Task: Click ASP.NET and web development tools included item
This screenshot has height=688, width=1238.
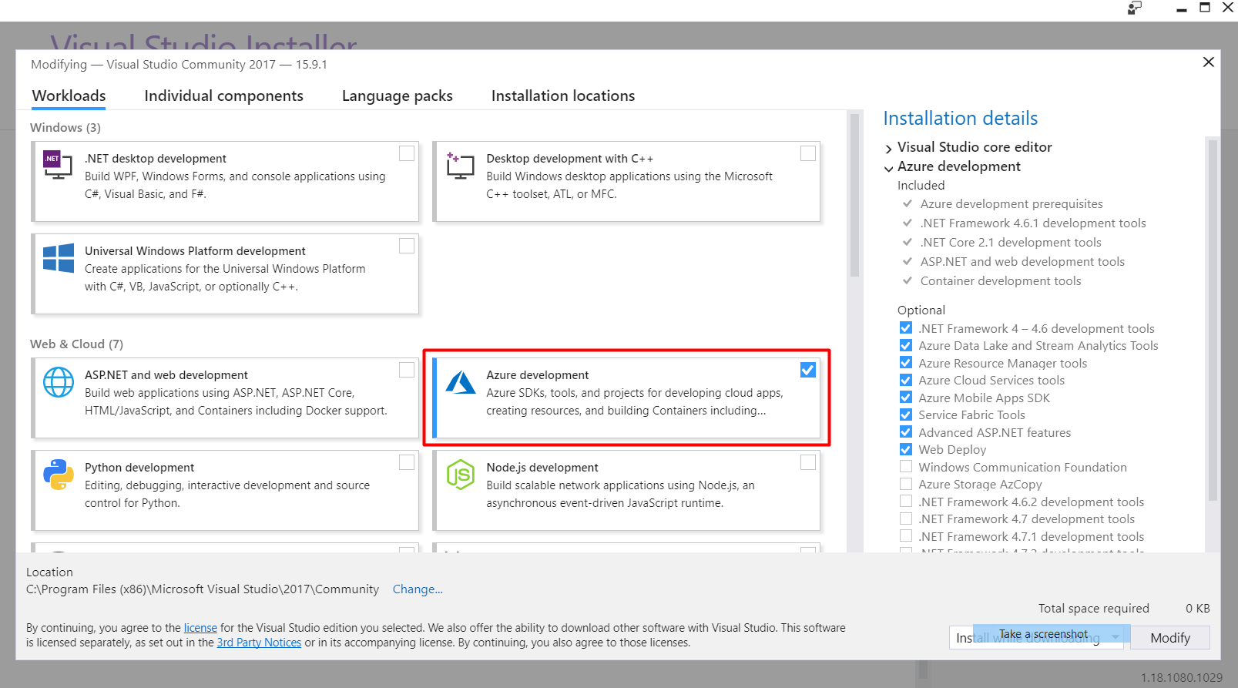Action: 1022,261
